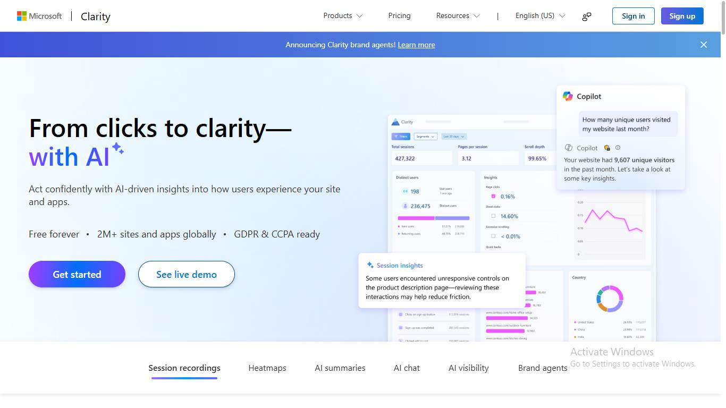This screenshot has height=408, width=726.
Task: Click the Filters button in the dashboard preview
Action: pos(400,137)
